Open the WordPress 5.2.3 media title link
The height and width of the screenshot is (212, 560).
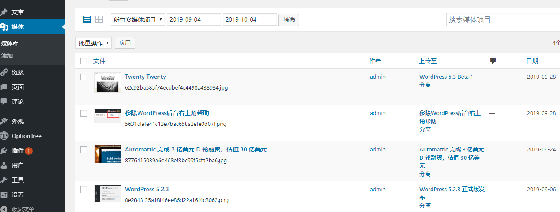[147, 189]
